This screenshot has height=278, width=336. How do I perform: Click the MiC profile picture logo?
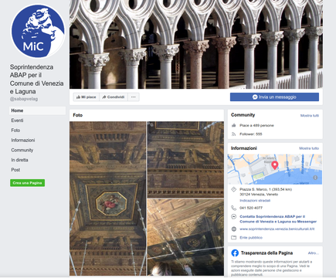(38, 31)
